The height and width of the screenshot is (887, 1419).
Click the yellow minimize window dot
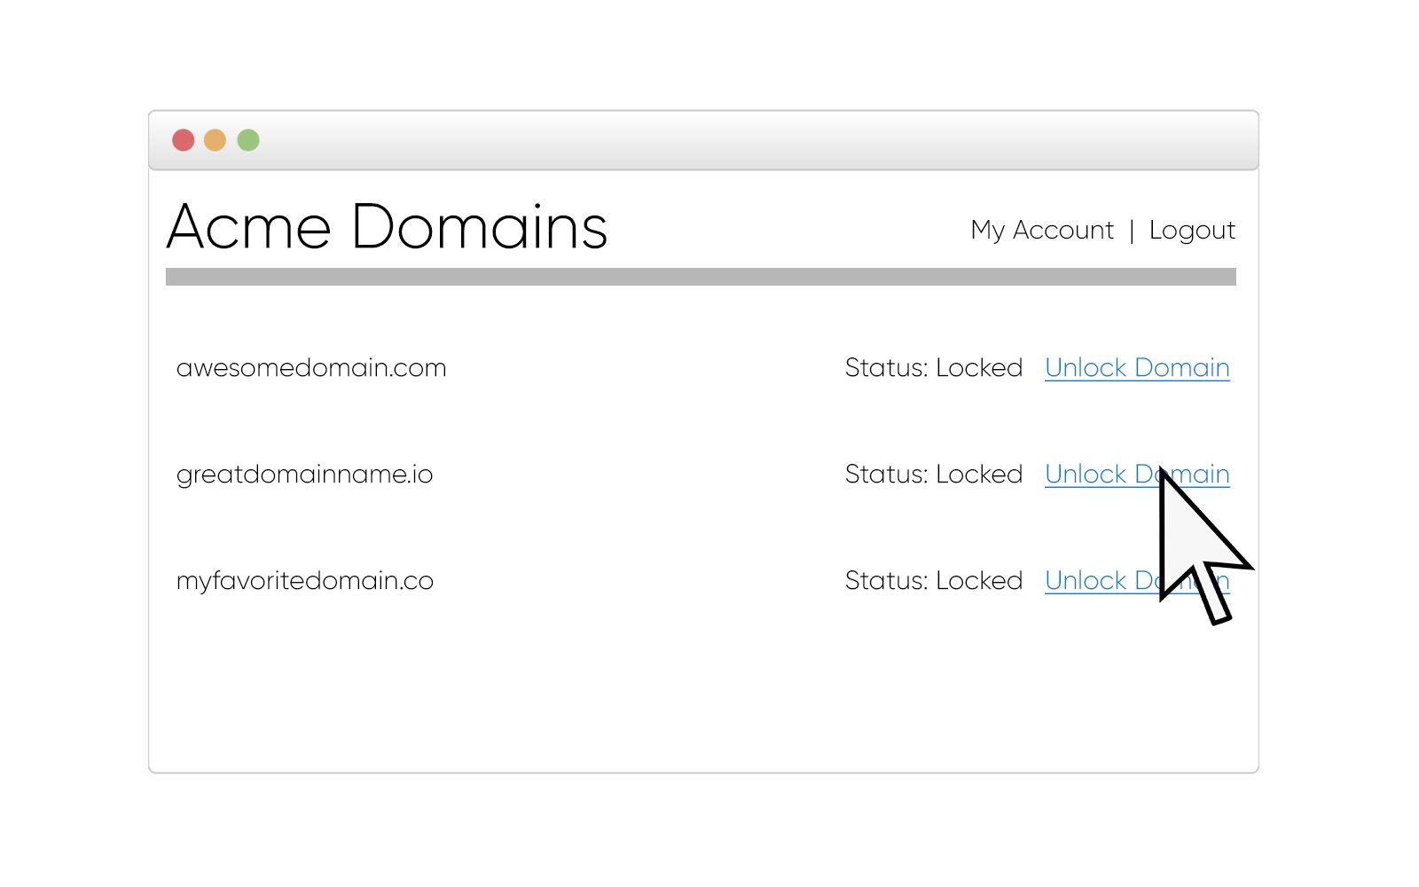(216, 140)
